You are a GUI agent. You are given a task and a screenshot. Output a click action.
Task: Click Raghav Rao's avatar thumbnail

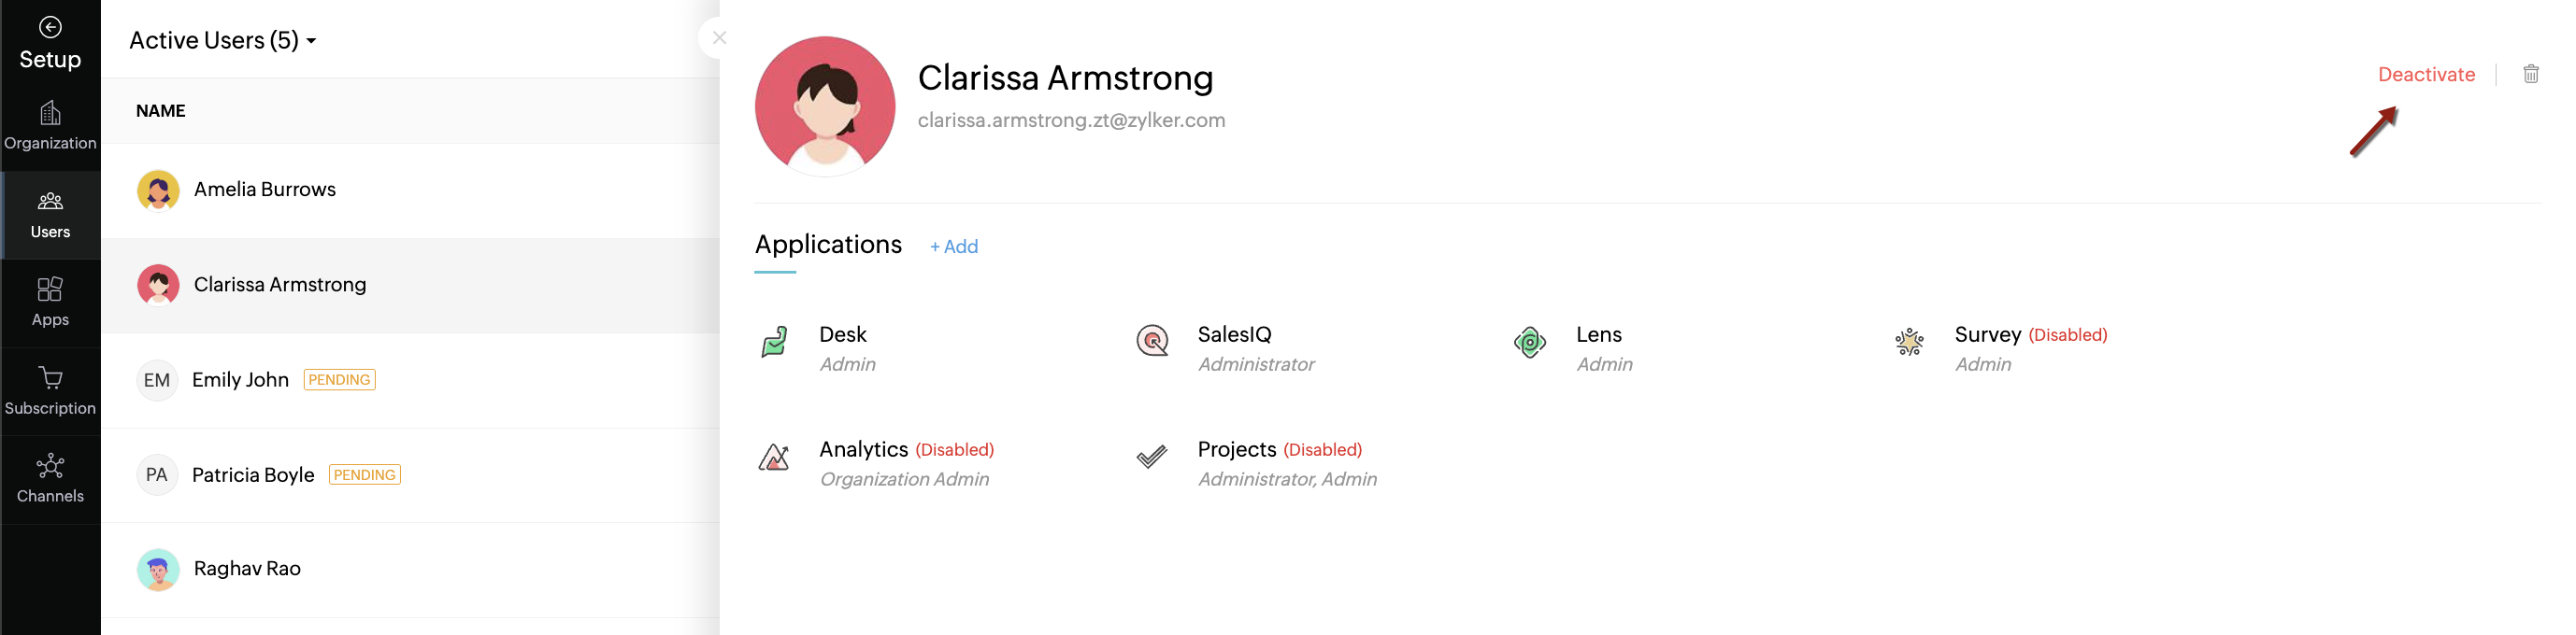click(158, 569)
